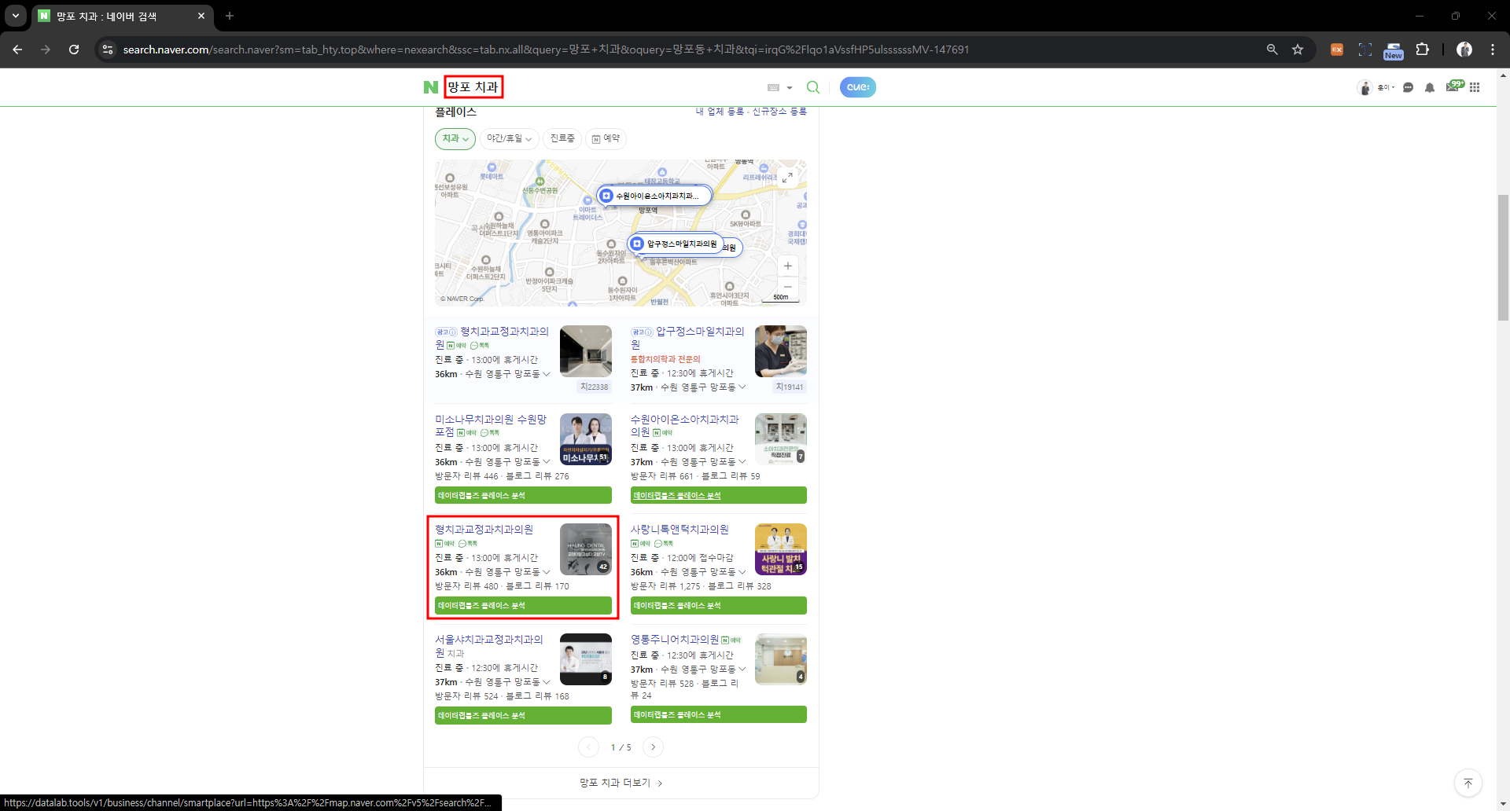The width and height of the screenshot is (1510, 811).
Task: Open the Naver talk chat bubble icon
Action: click(1409, 87)
